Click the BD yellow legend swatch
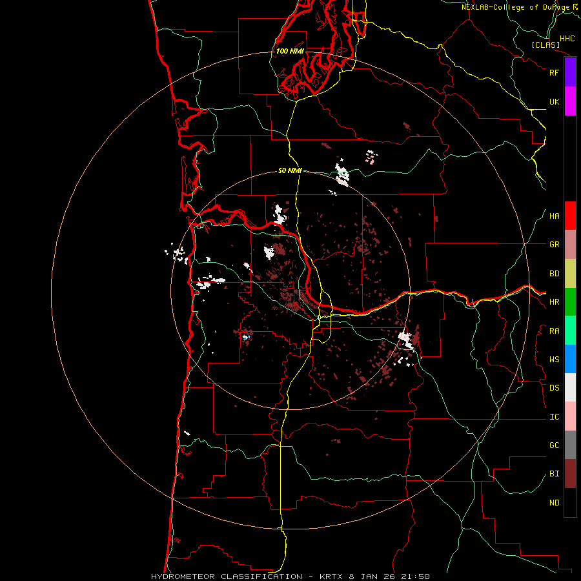 point(570,274)
